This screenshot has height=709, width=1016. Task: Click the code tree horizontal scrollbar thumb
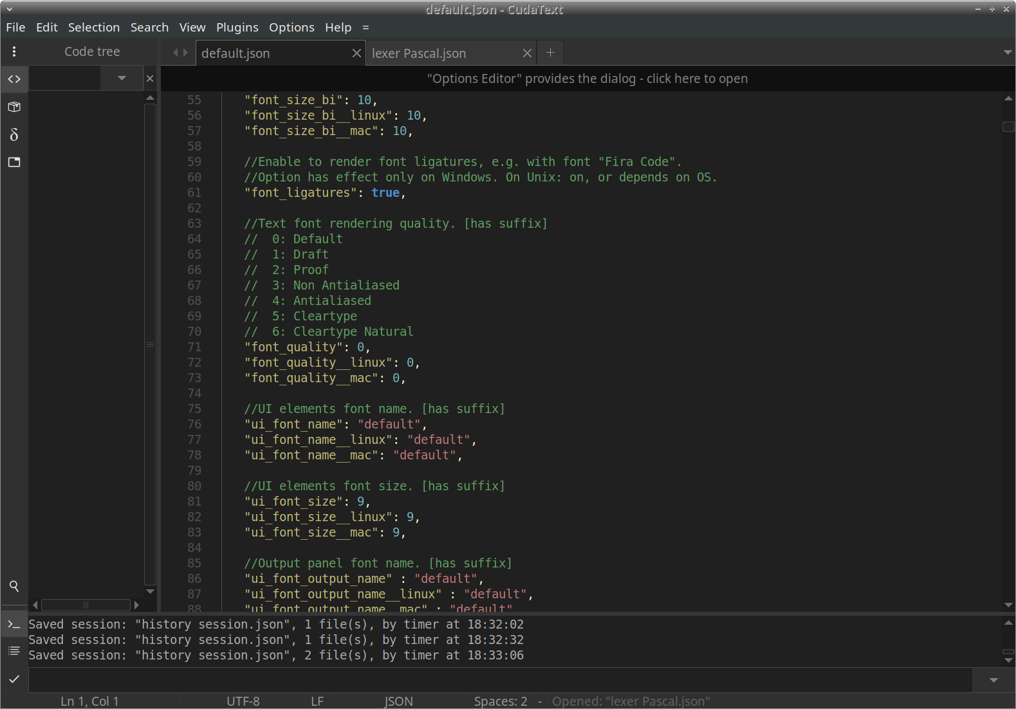click(86, 605)
